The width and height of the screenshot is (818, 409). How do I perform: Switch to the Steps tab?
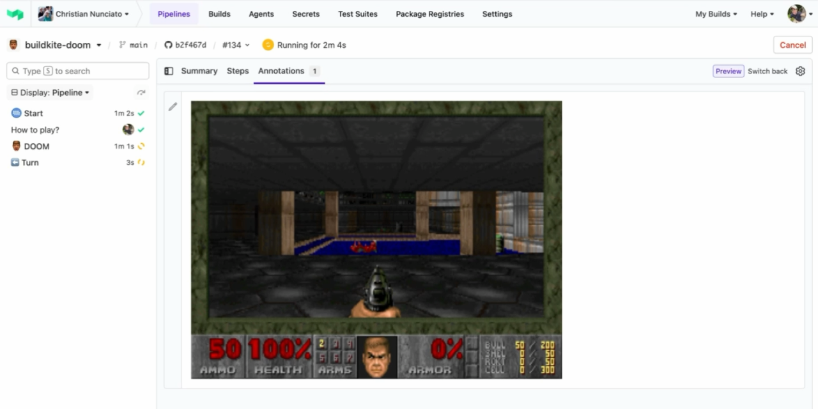pos(238,71)
